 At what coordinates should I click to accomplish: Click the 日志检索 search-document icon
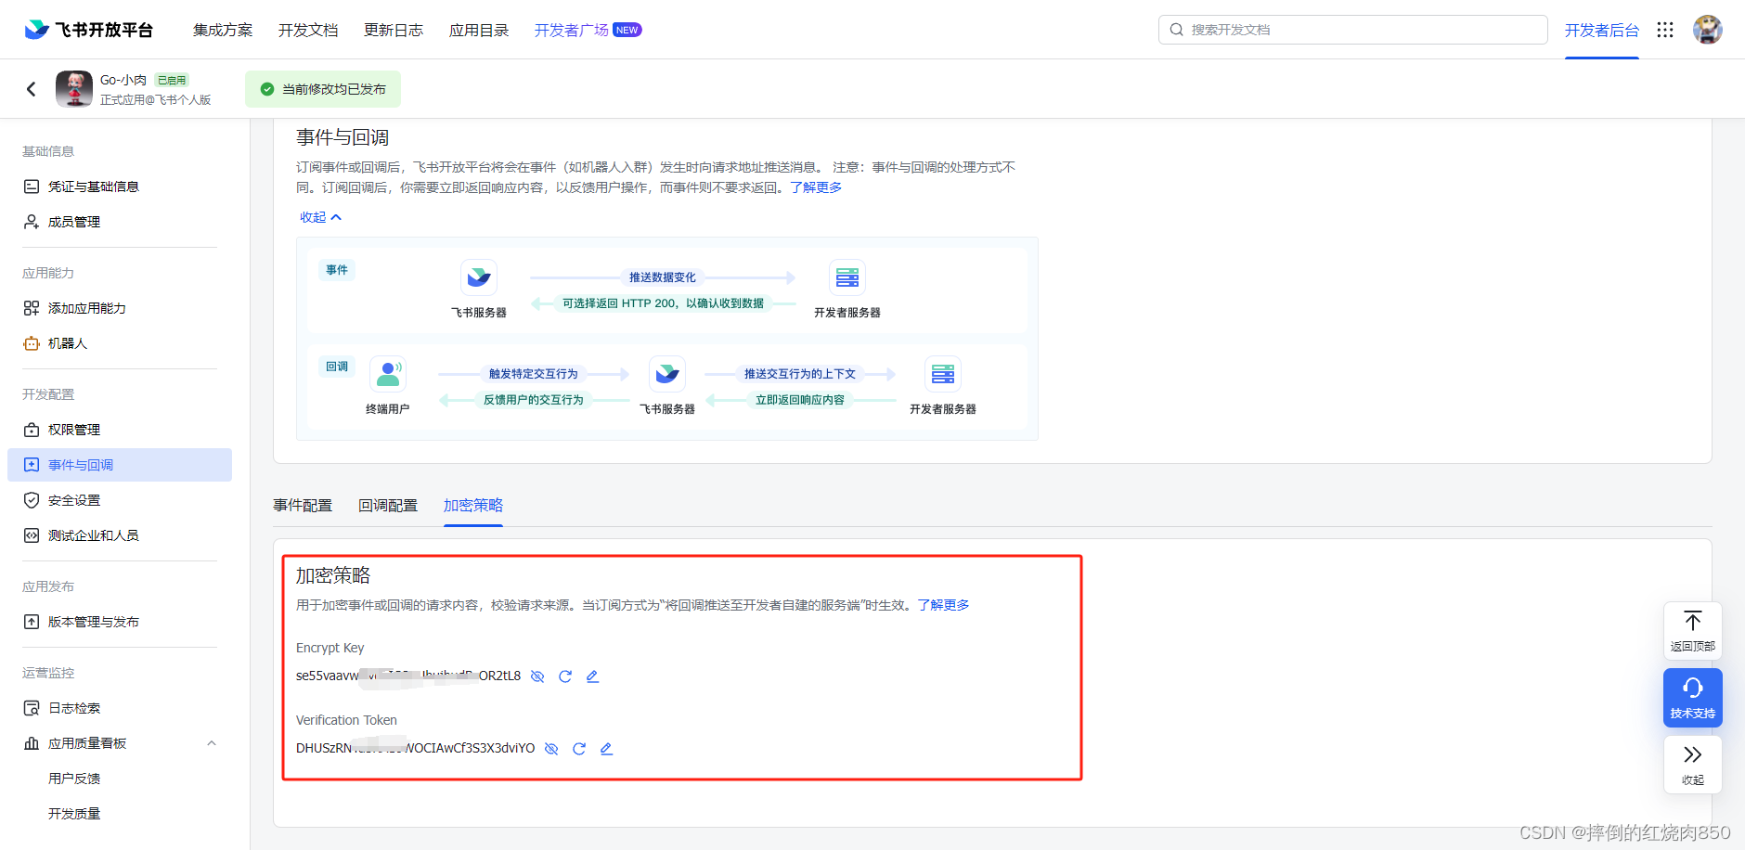(x=32, y=708)
